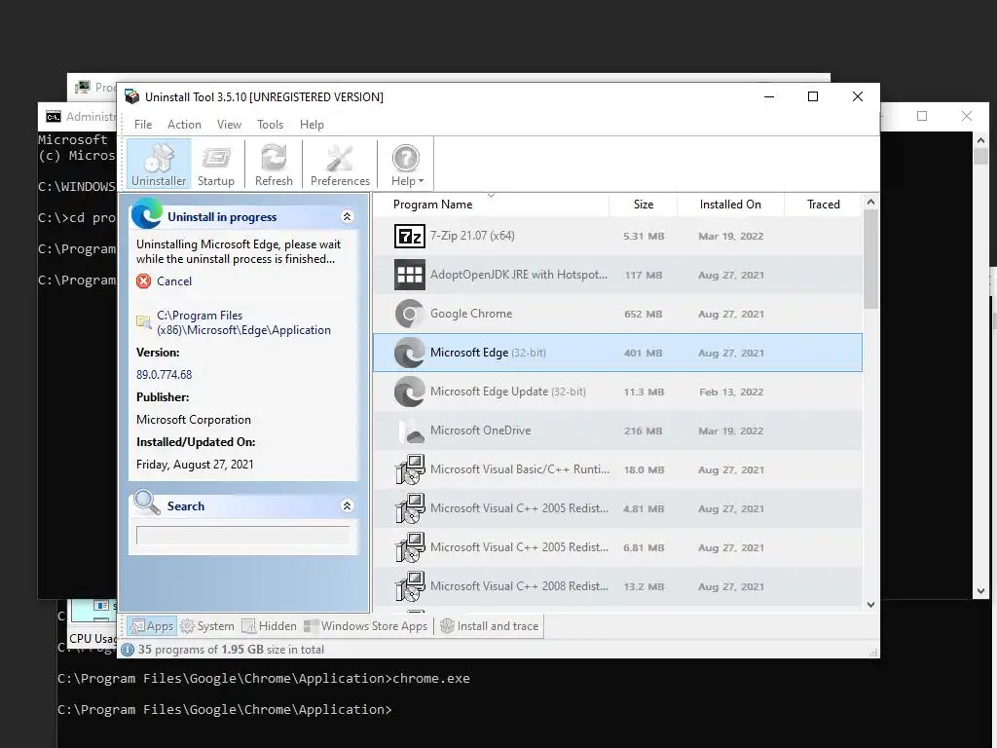Click the red Cancel icon
This screenshot has height=748, width=997.
pos(144,281)
